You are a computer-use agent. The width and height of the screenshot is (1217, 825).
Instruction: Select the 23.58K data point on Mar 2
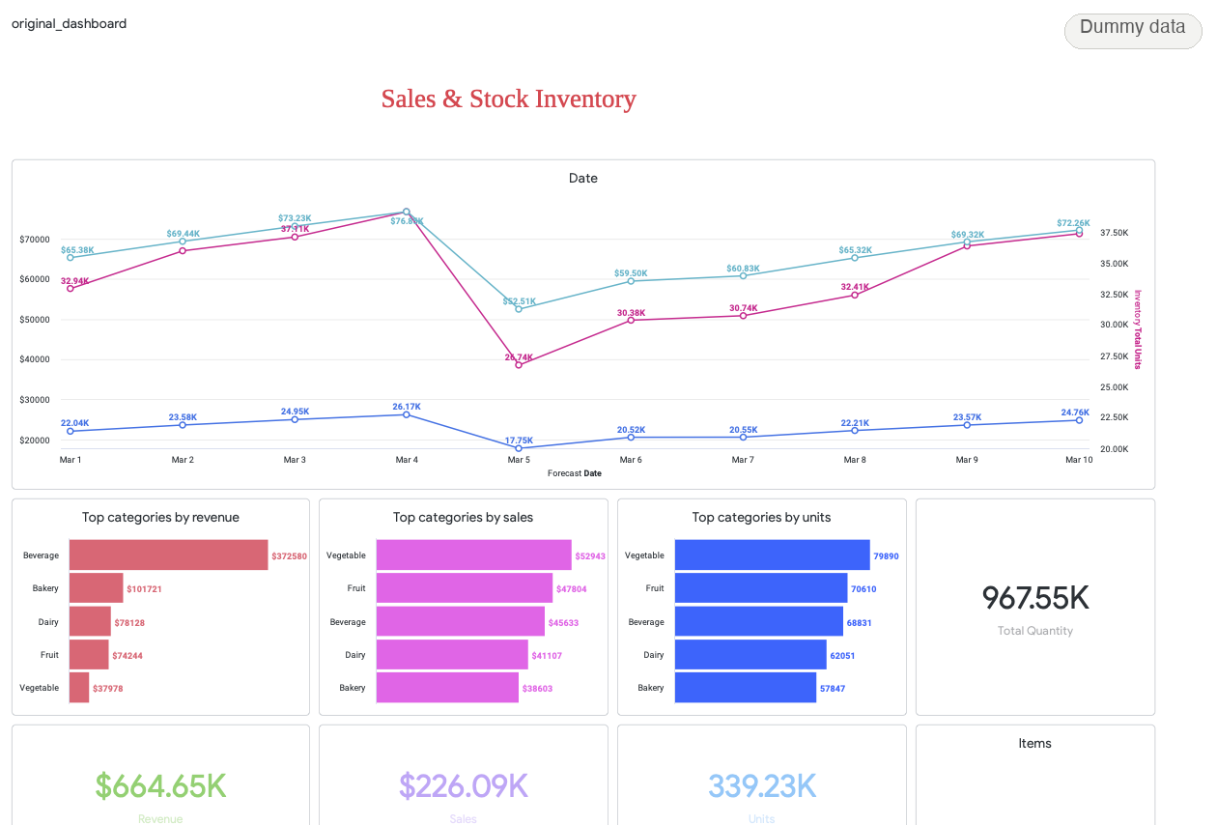coord(183,425)
